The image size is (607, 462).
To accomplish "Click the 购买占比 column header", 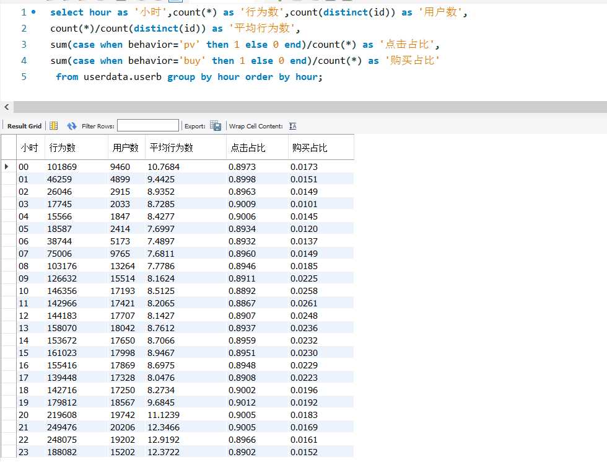I will [x=321, y=148].
